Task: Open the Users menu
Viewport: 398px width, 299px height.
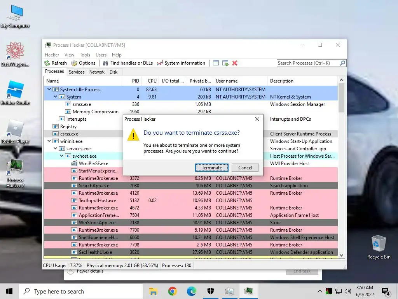Action: 101,55
